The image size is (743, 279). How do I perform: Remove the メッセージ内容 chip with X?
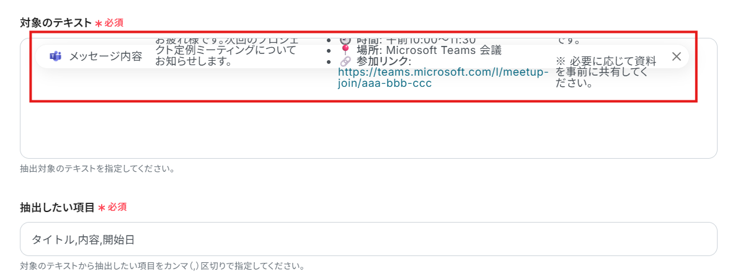[677, 56]
